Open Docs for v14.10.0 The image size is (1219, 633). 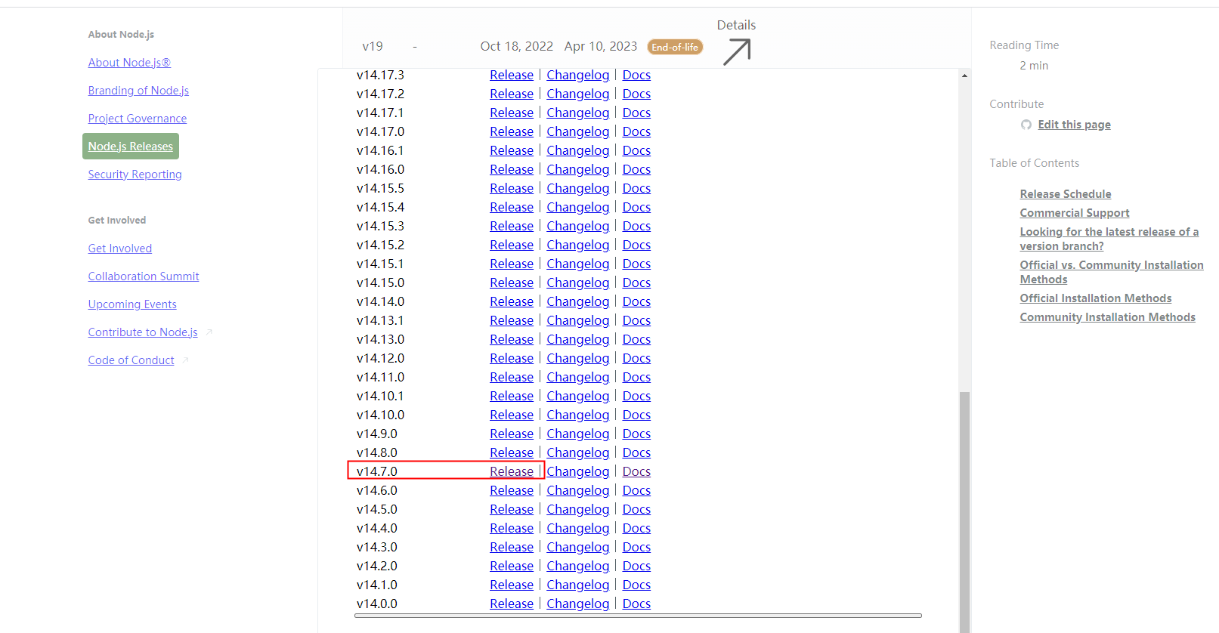click(x=636, y=415)
